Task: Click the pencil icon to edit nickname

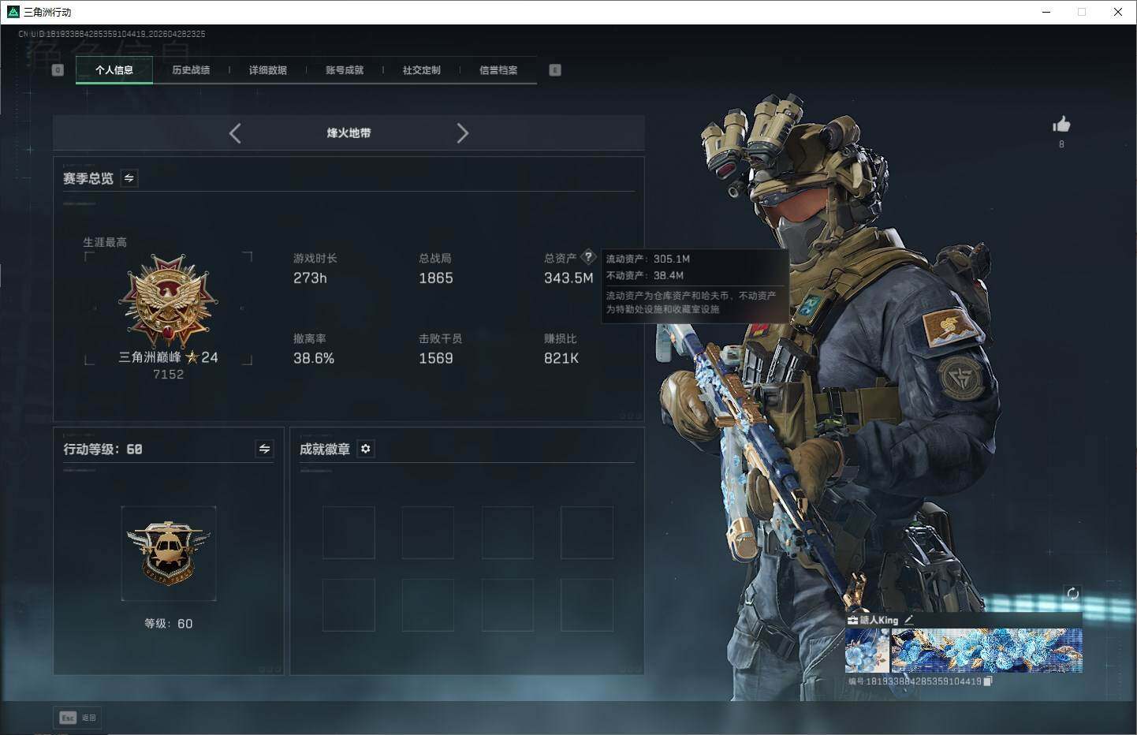Action: coord(909,620)
